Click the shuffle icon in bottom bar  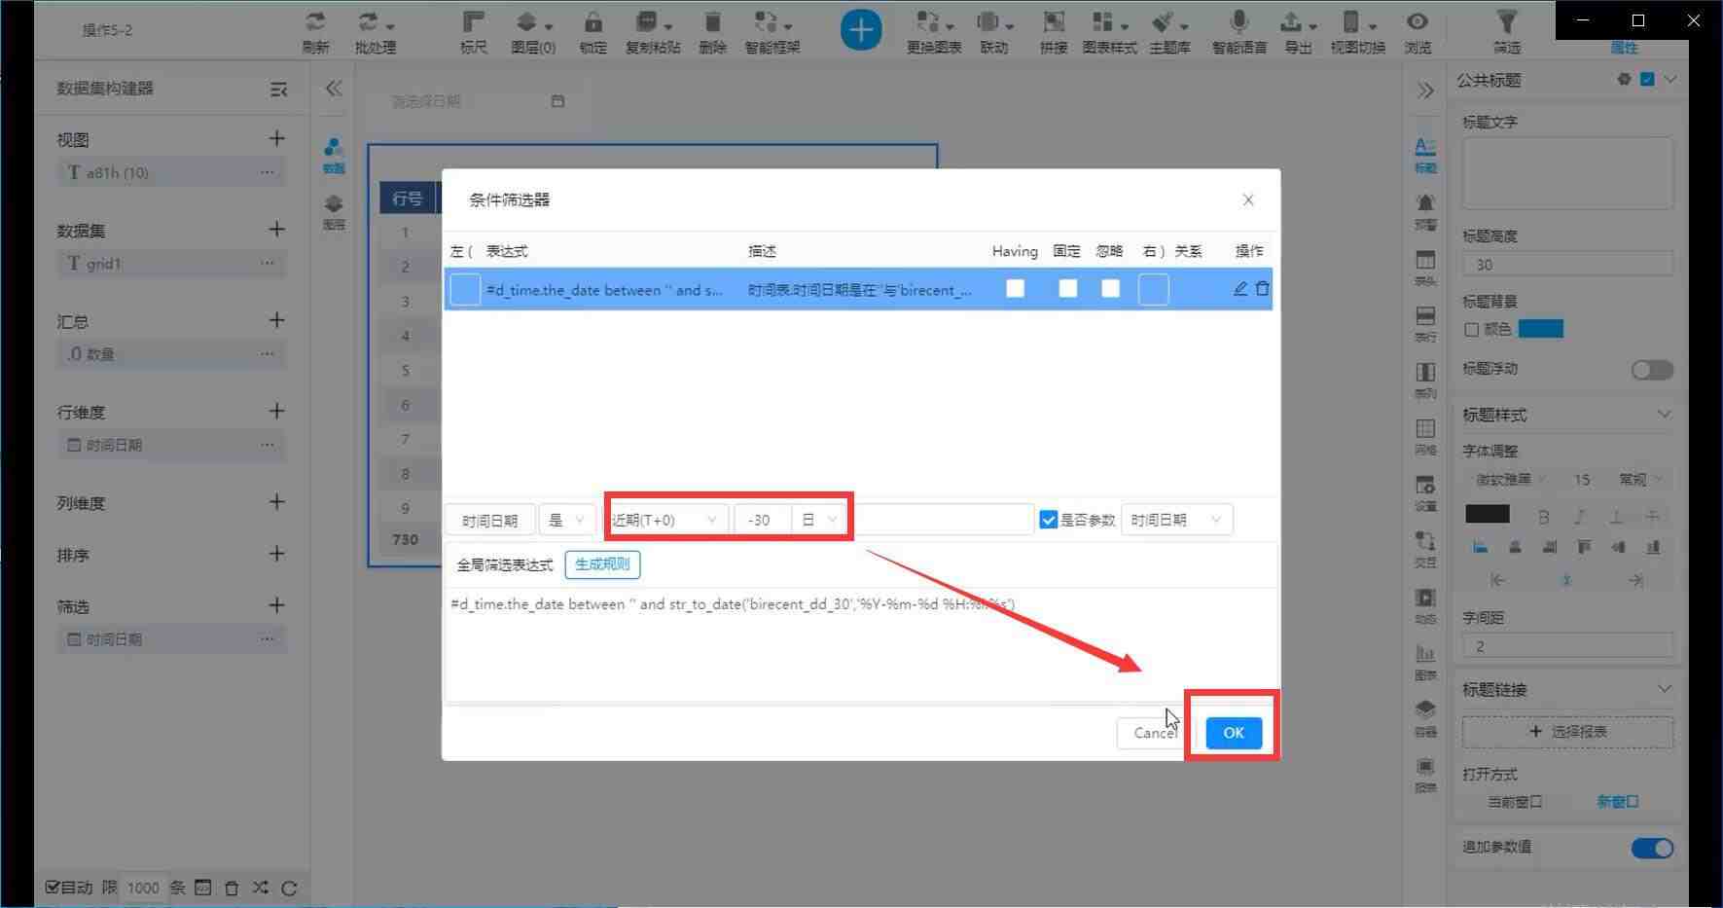point(261,888)
